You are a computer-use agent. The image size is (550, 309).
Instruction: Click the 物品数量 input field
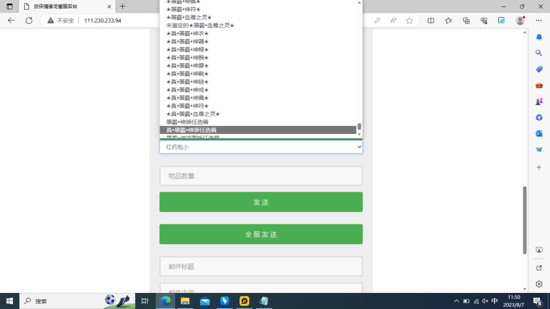coord(260,176)
